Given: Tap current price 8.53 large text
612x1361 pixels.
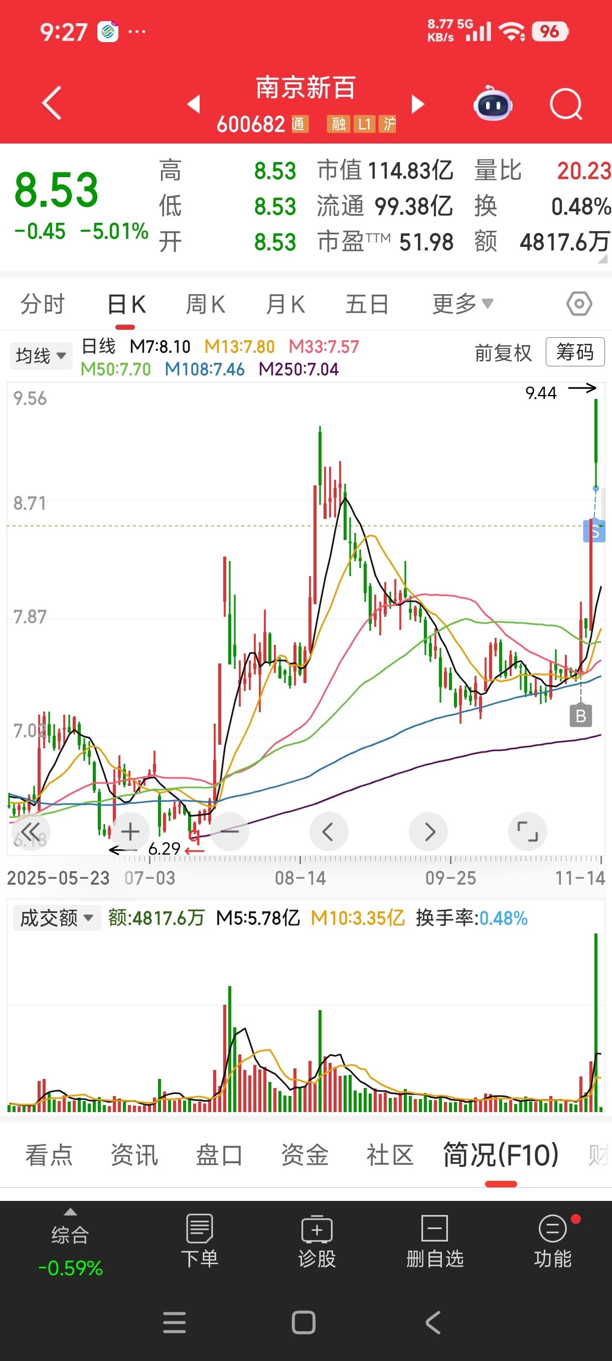Looking at the screenshot, I should click(x=57, y=190).
